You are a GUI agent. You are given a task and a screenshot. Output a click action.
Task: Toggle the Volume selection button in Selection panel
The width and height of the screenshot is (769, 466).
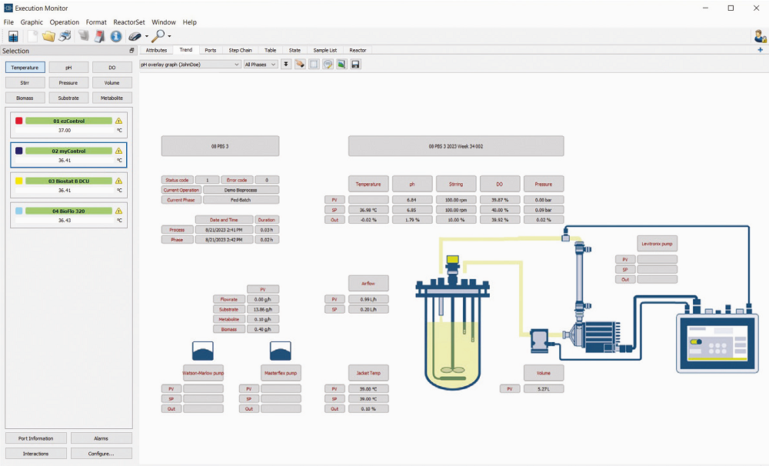point(112,82)
